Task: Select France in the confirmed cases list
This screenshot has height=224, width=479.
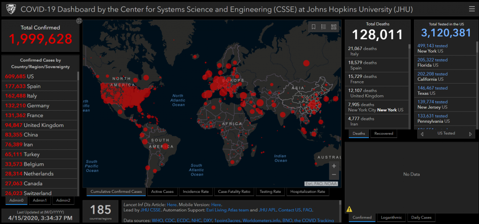Action: (40, 116)
